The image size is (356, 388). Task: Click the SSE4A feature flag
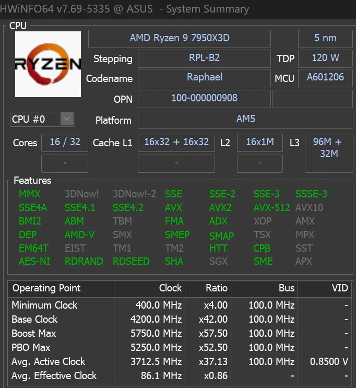pos(33,208)
